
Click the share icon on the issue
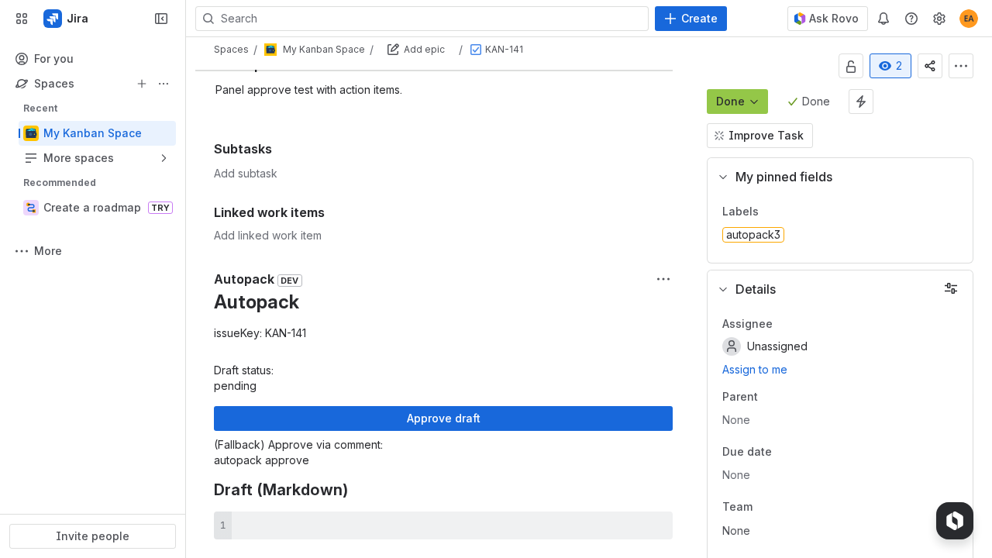930,66
